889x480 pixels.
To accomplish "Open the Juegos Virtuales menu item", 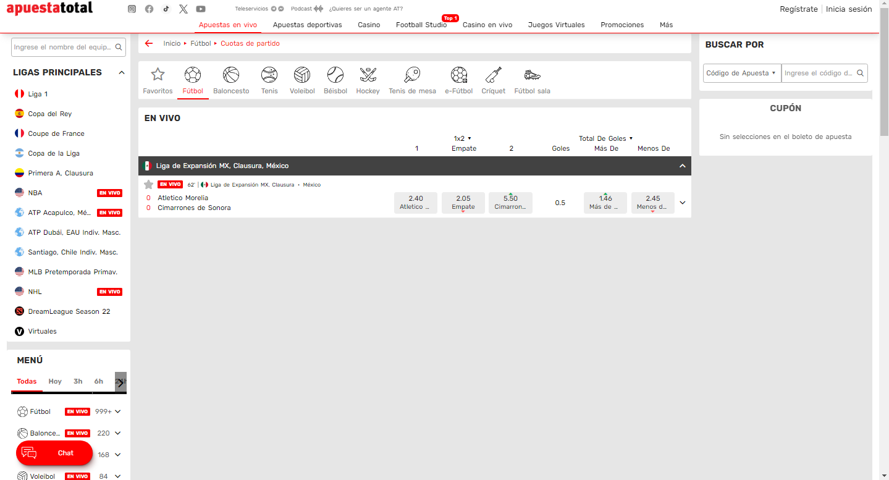I will [x=556, y=25].
